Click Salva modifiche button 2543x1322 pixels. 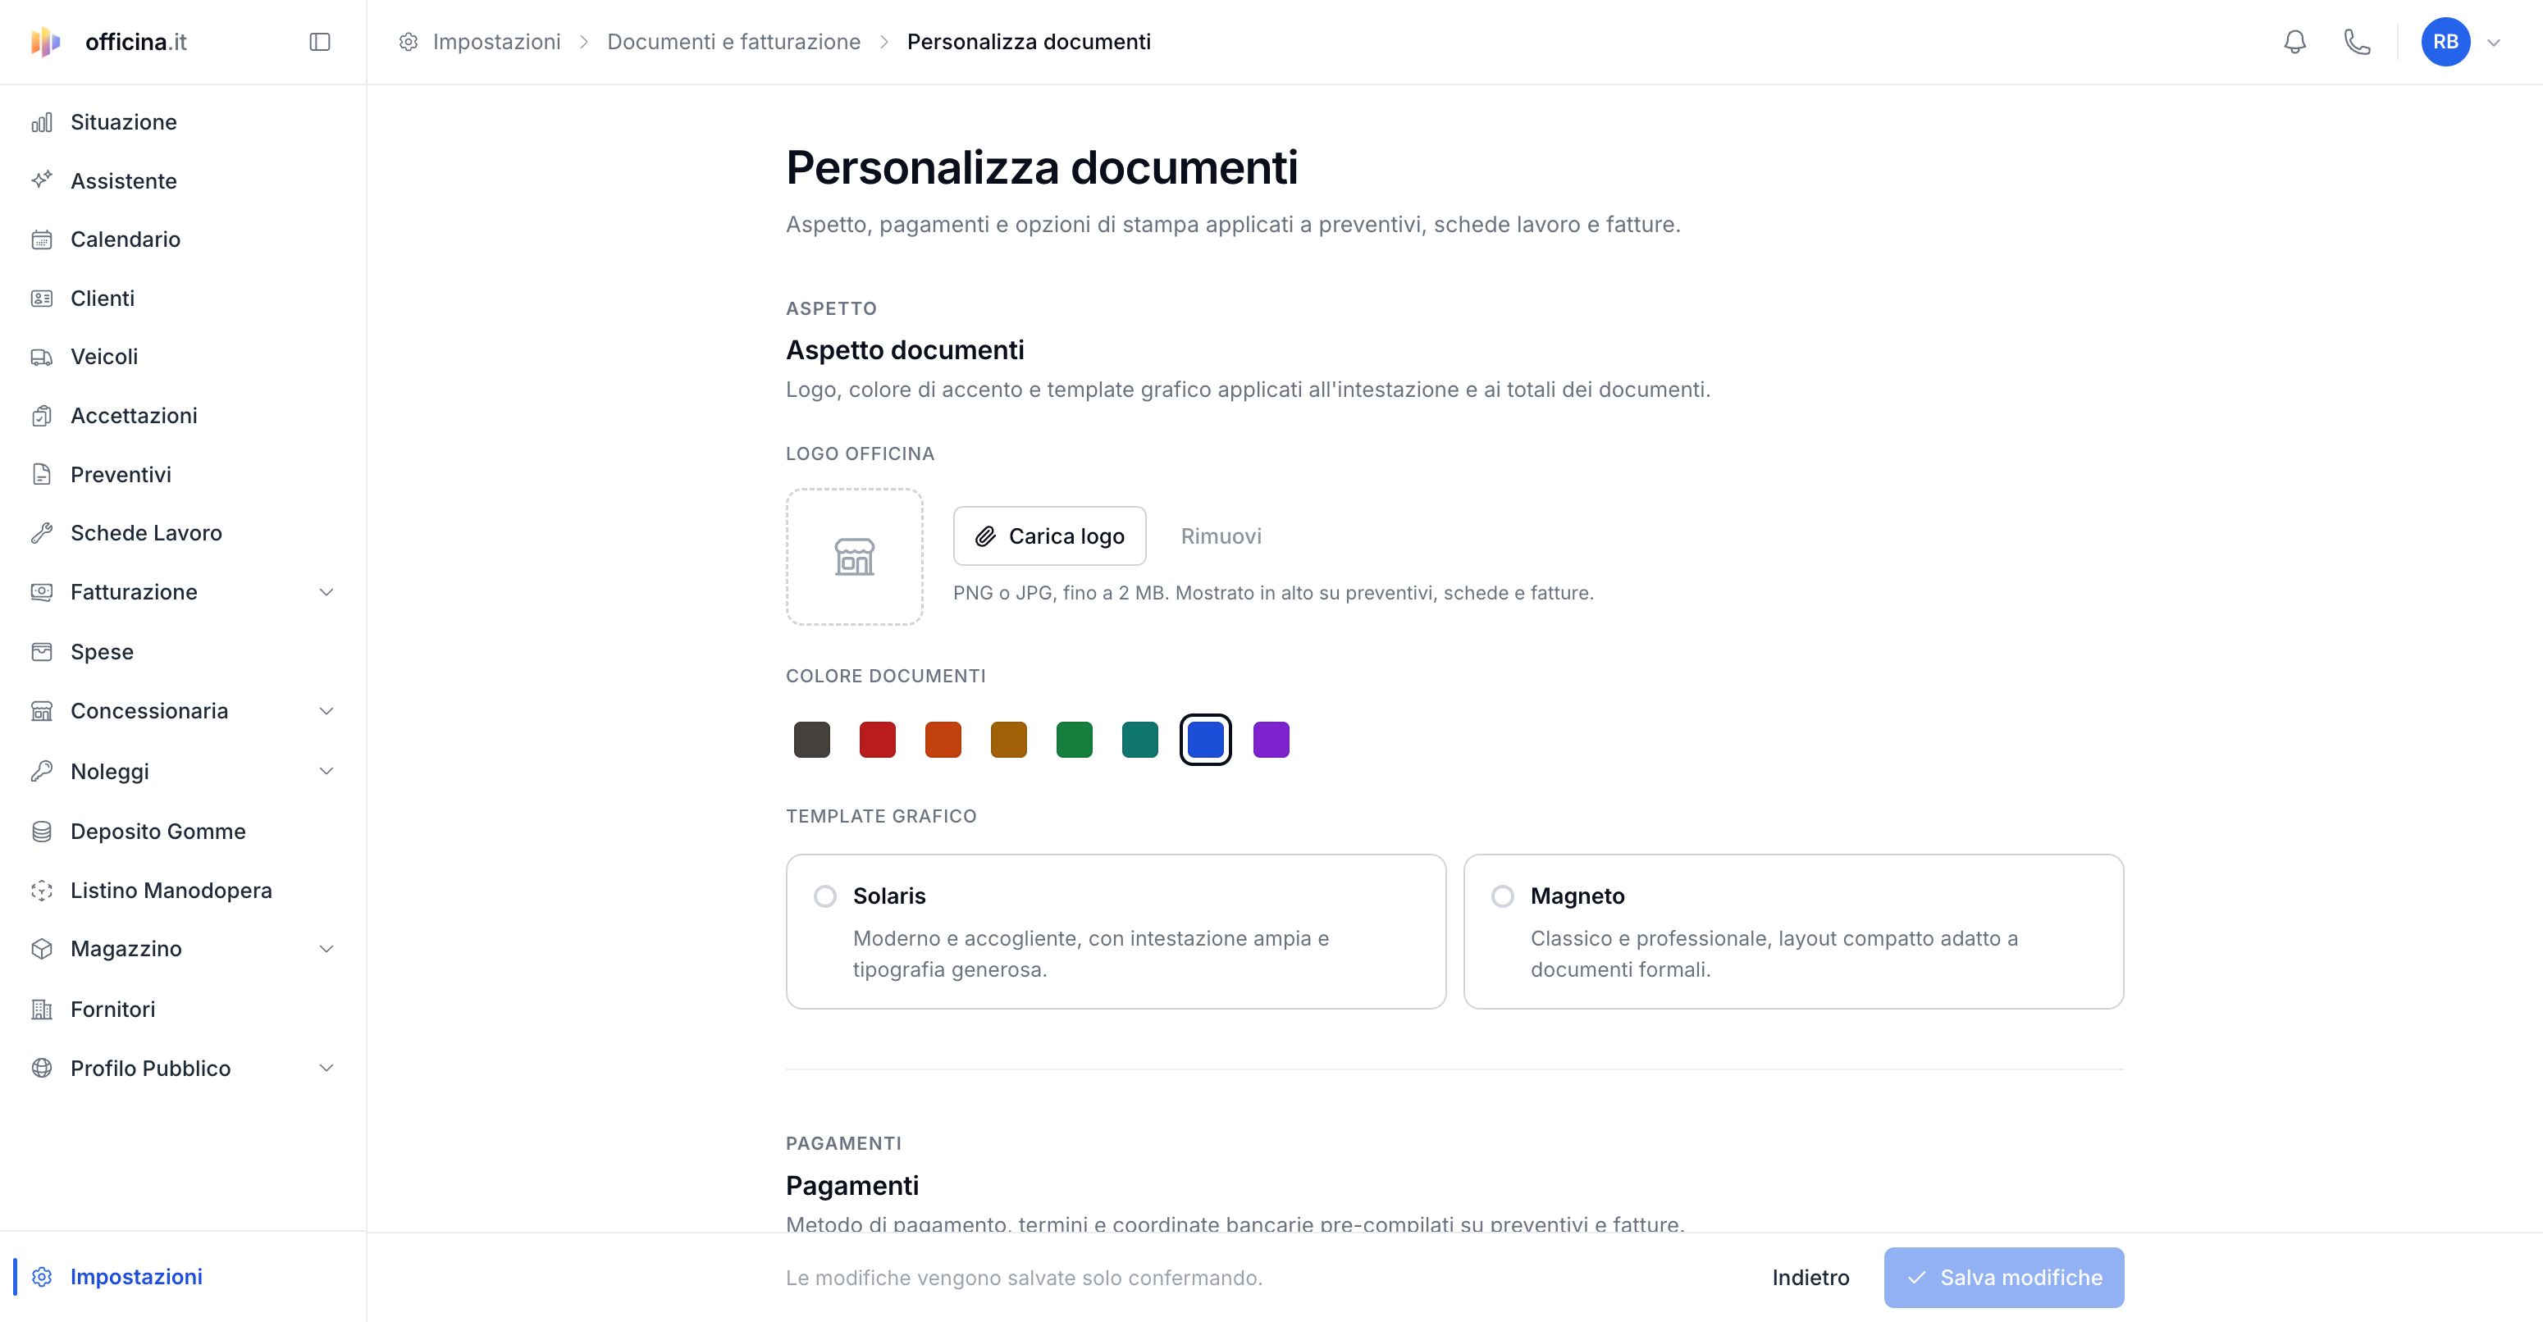click(x=2004, y=1278)
